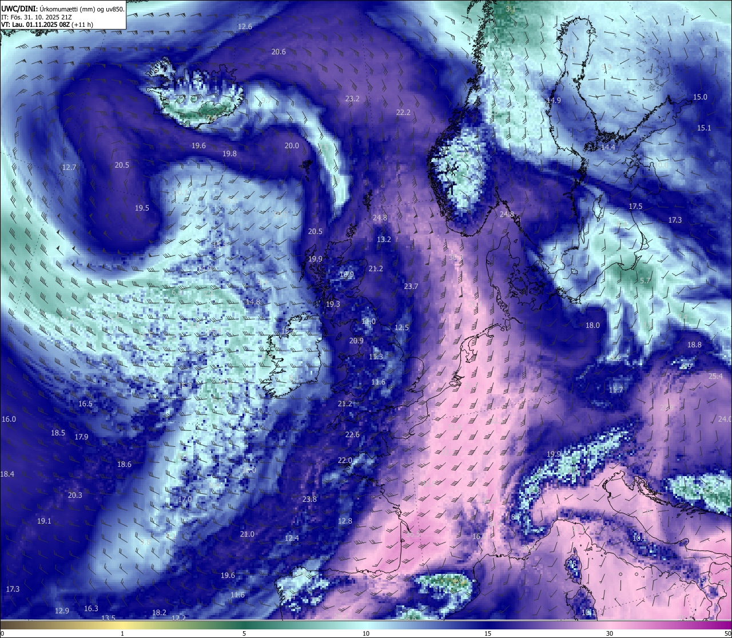Click the 14.4 value label
The height and width of the screenshot is (638, 732).
(608, 148)
